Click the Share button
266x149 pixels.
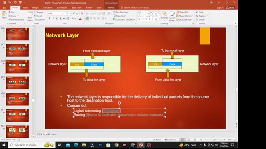230,8
